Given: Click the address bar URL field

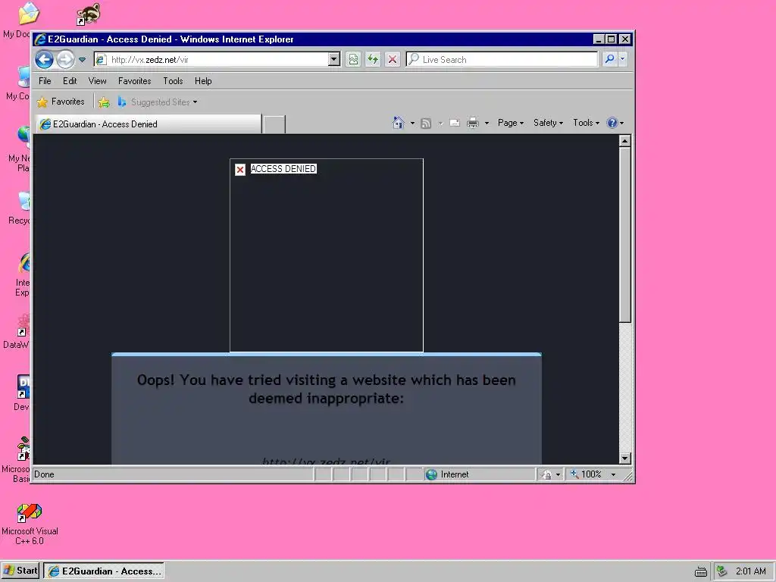Looking at the screenshot, I should pyautogui.click(x=212, y=60).
